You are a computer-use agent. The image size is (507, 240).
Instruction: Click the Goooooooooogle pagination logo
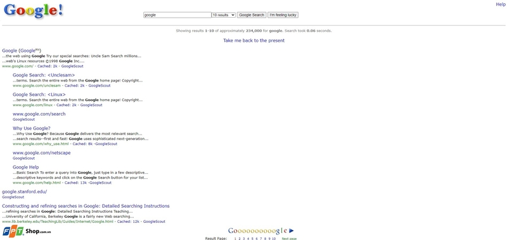[x=258, y=231]
